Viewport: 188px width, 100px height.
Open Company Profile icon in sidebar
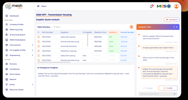coord(7,24)
